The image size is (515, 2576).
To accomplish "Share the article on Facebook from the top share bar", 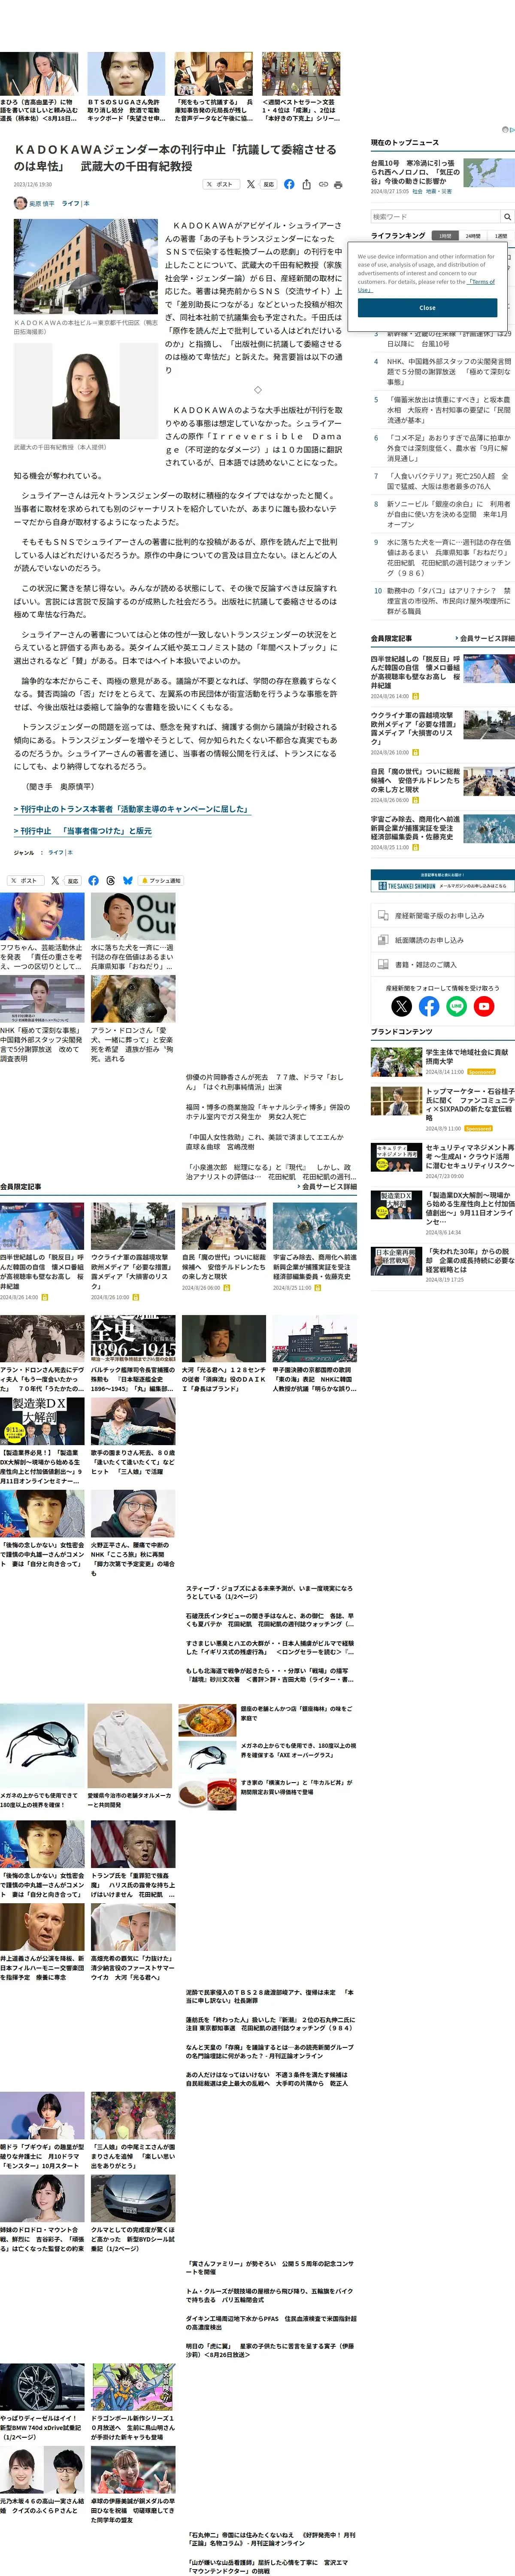I will click(x=289, y=184).
